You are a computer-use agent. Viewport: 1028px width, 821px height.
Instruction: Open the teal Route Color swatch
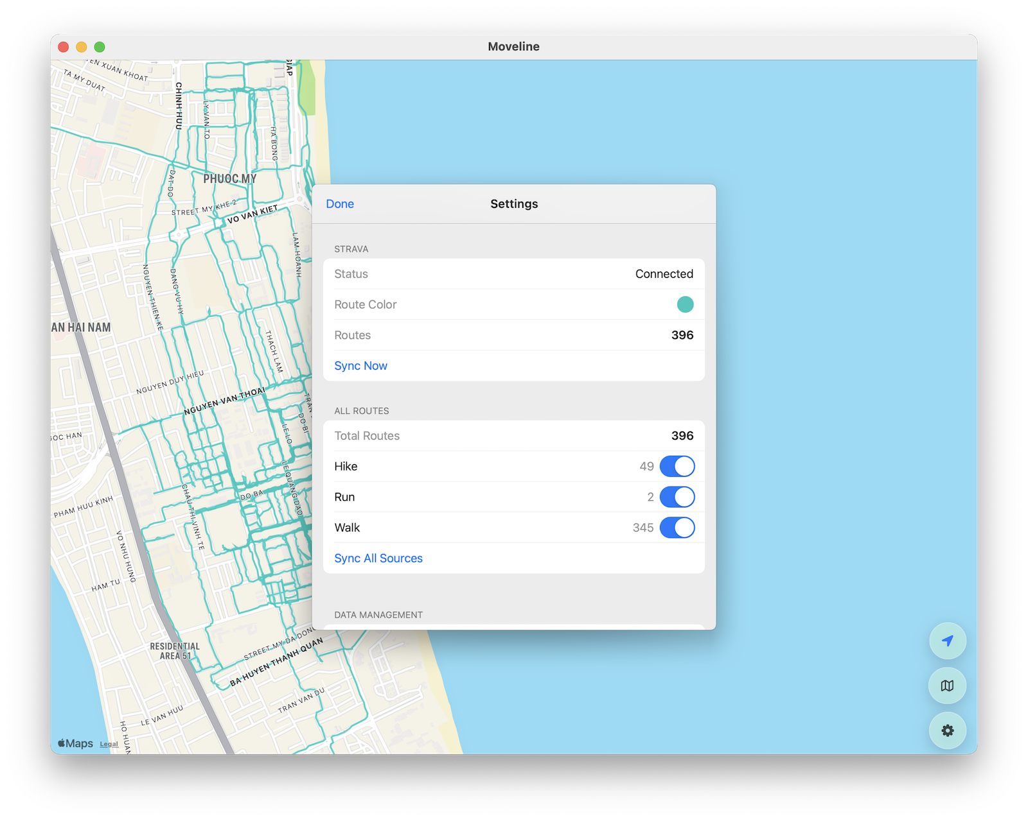click(x=685, y=305)
